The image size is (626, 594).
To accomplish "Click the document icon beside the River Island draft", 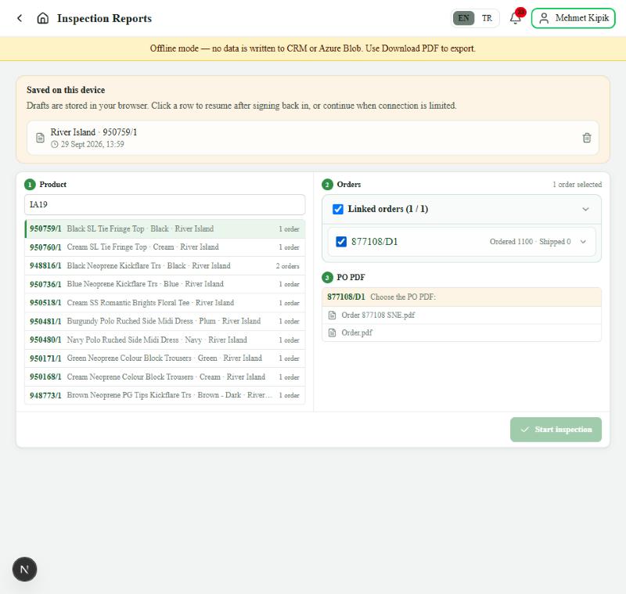I will pos(40,138).
